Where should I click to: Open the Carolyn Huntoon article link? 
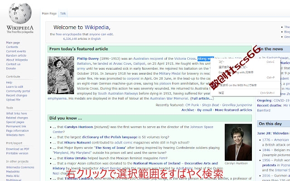78,127
